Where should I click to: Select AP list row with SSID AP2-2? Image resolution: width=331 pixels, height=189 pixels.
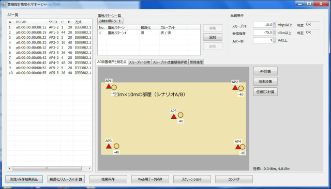50,38
